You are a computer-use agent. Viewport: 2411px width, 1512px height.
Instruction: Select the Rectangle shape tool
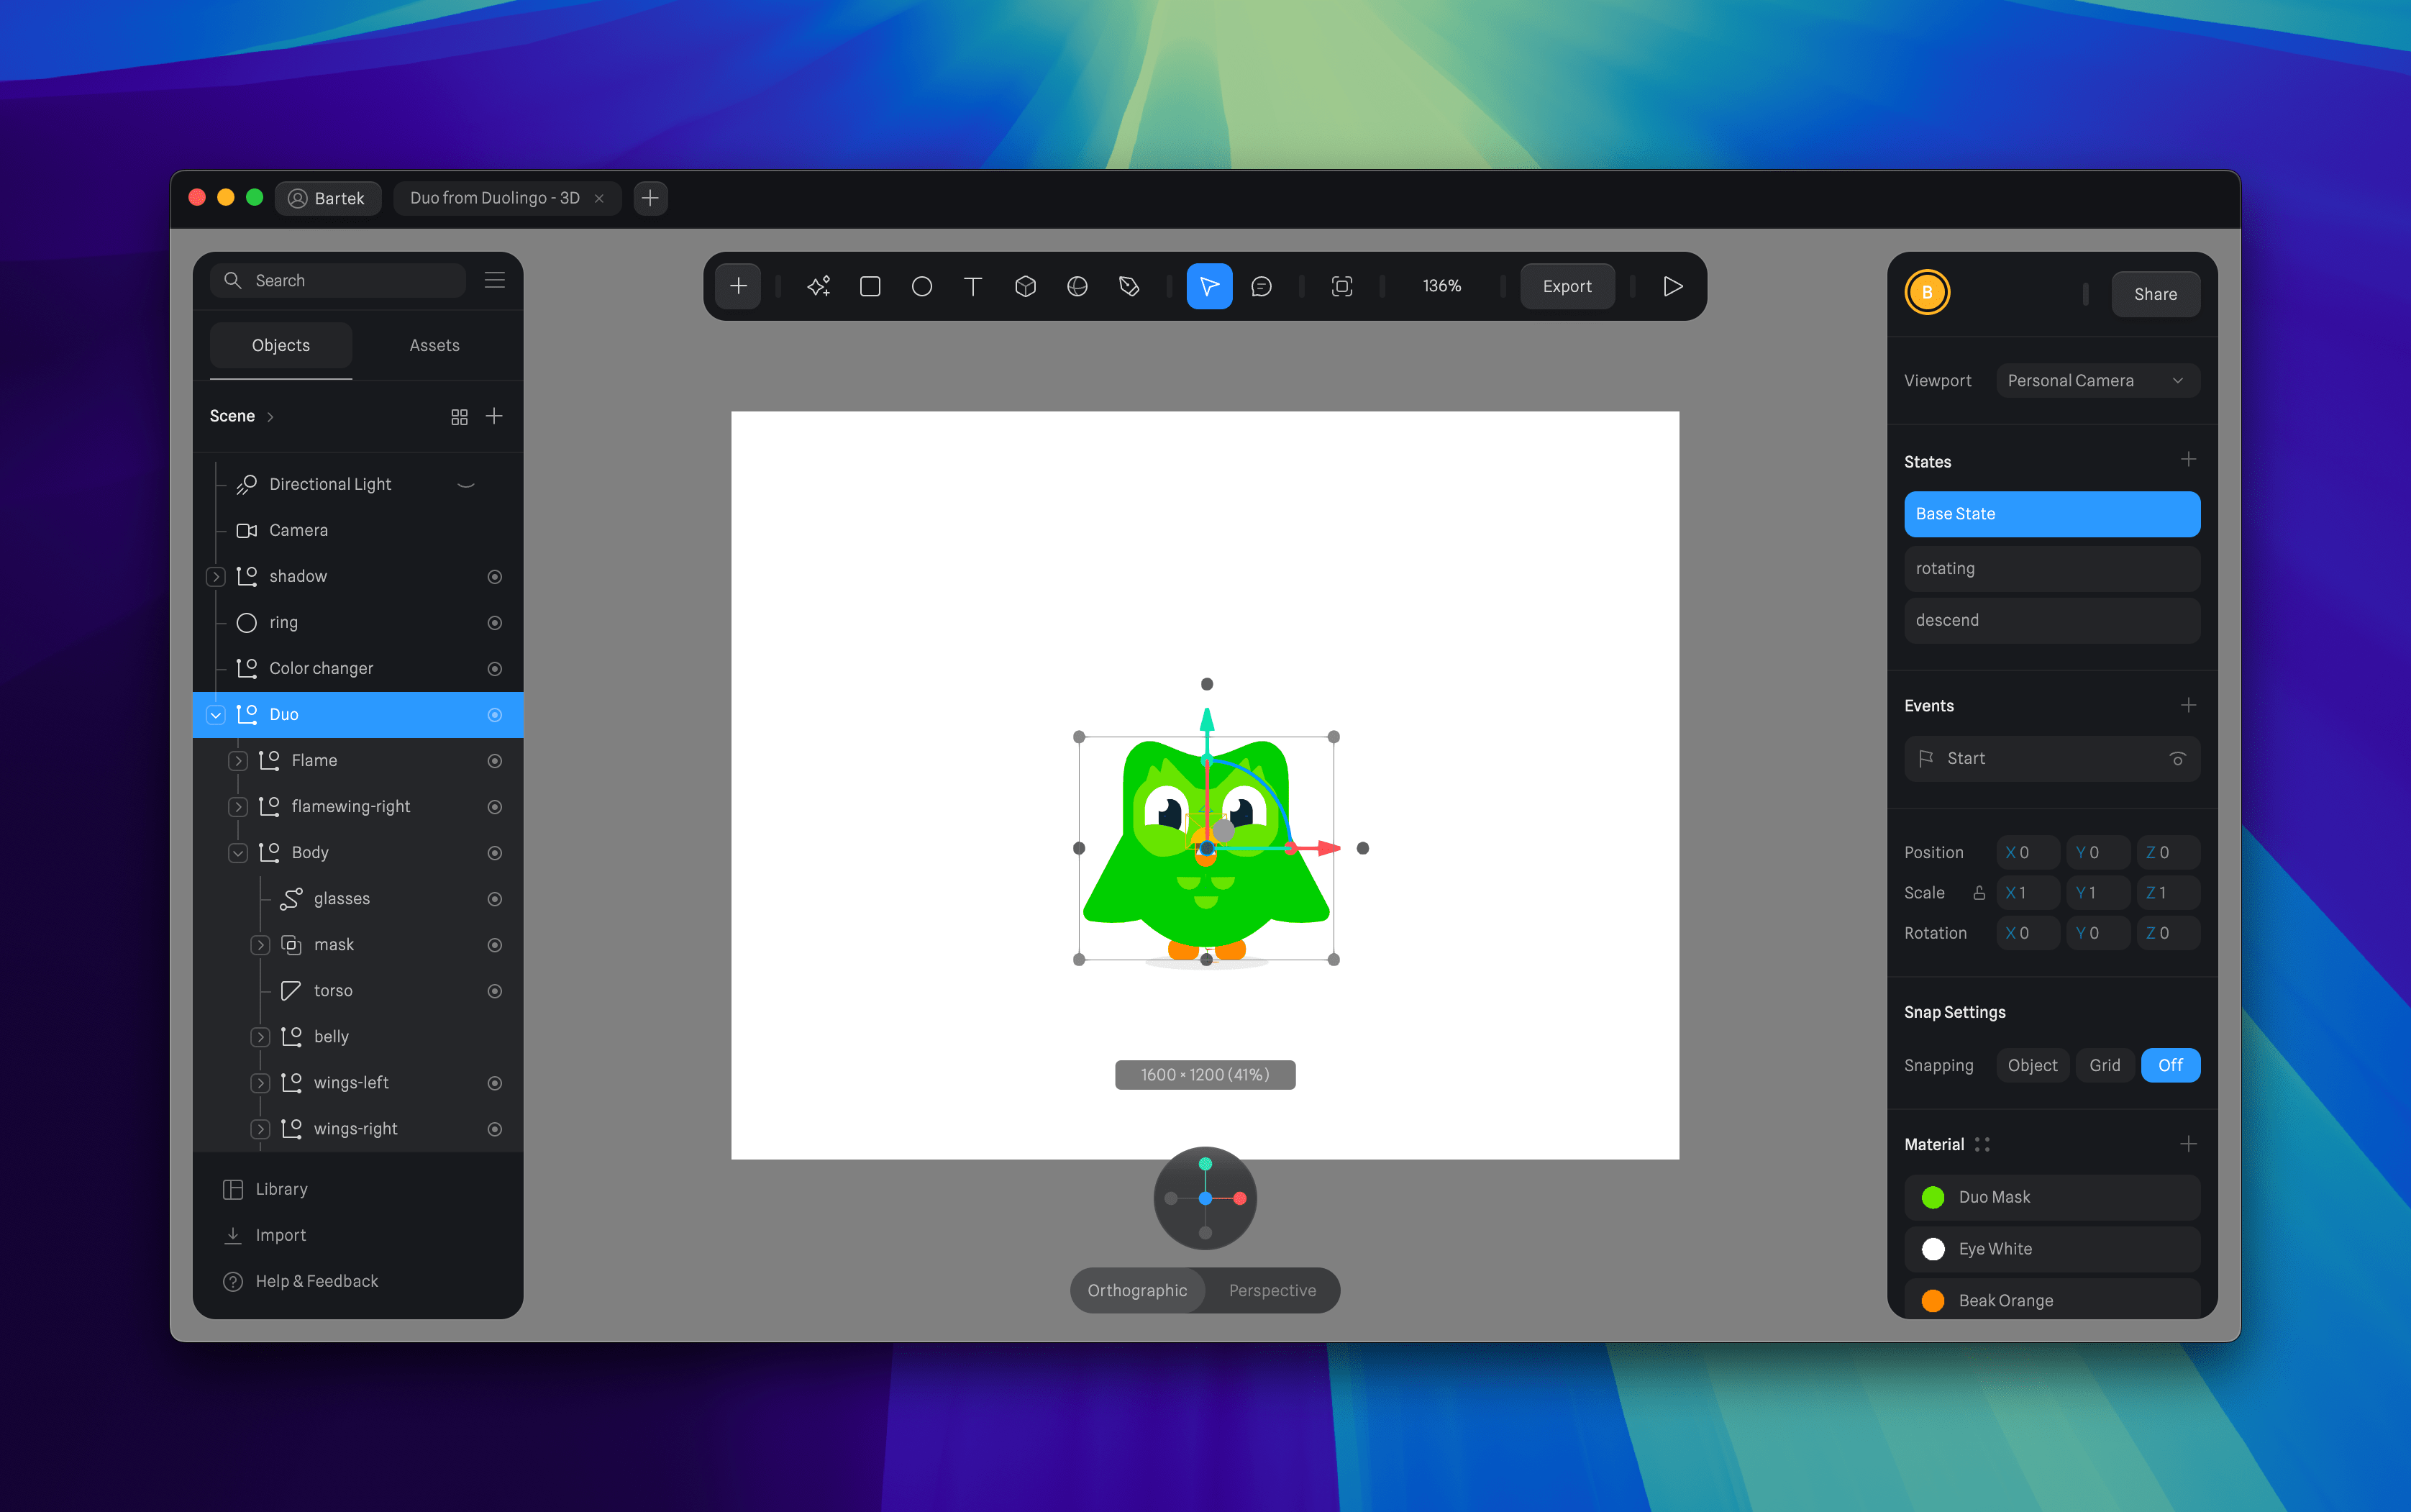click(x=870, y=286)
